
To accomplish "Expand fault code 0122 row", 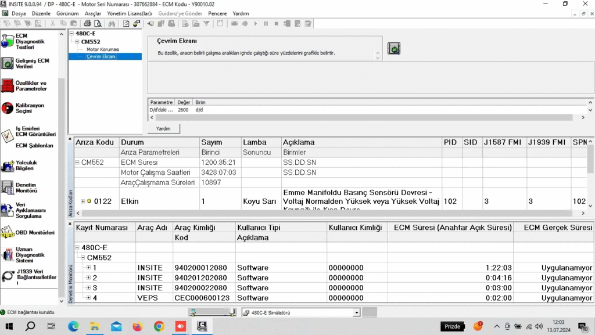I will pos(83,201).
